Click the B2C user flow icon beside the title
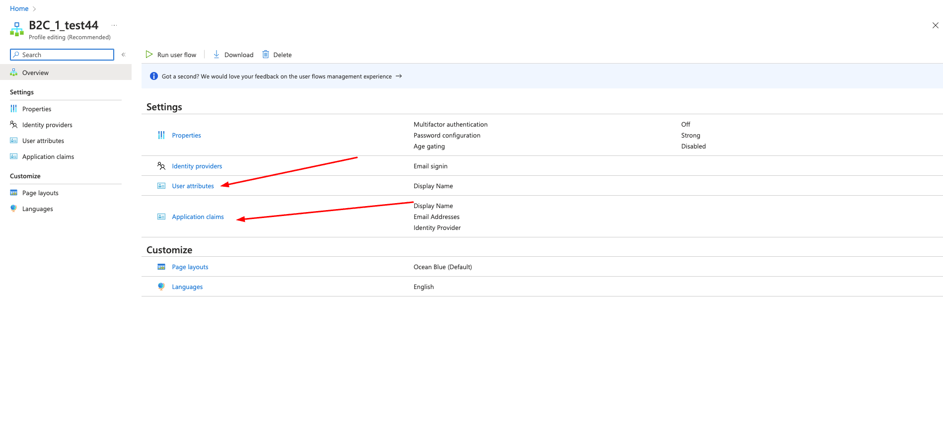This screenshot has height=441, width=943. click(x=17, y=29)
